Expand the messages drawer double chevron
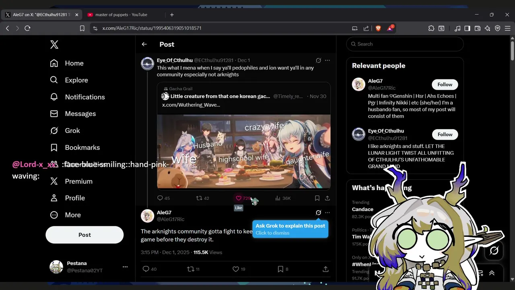Viewport: 515px width, 290px height. coord(492,273)
